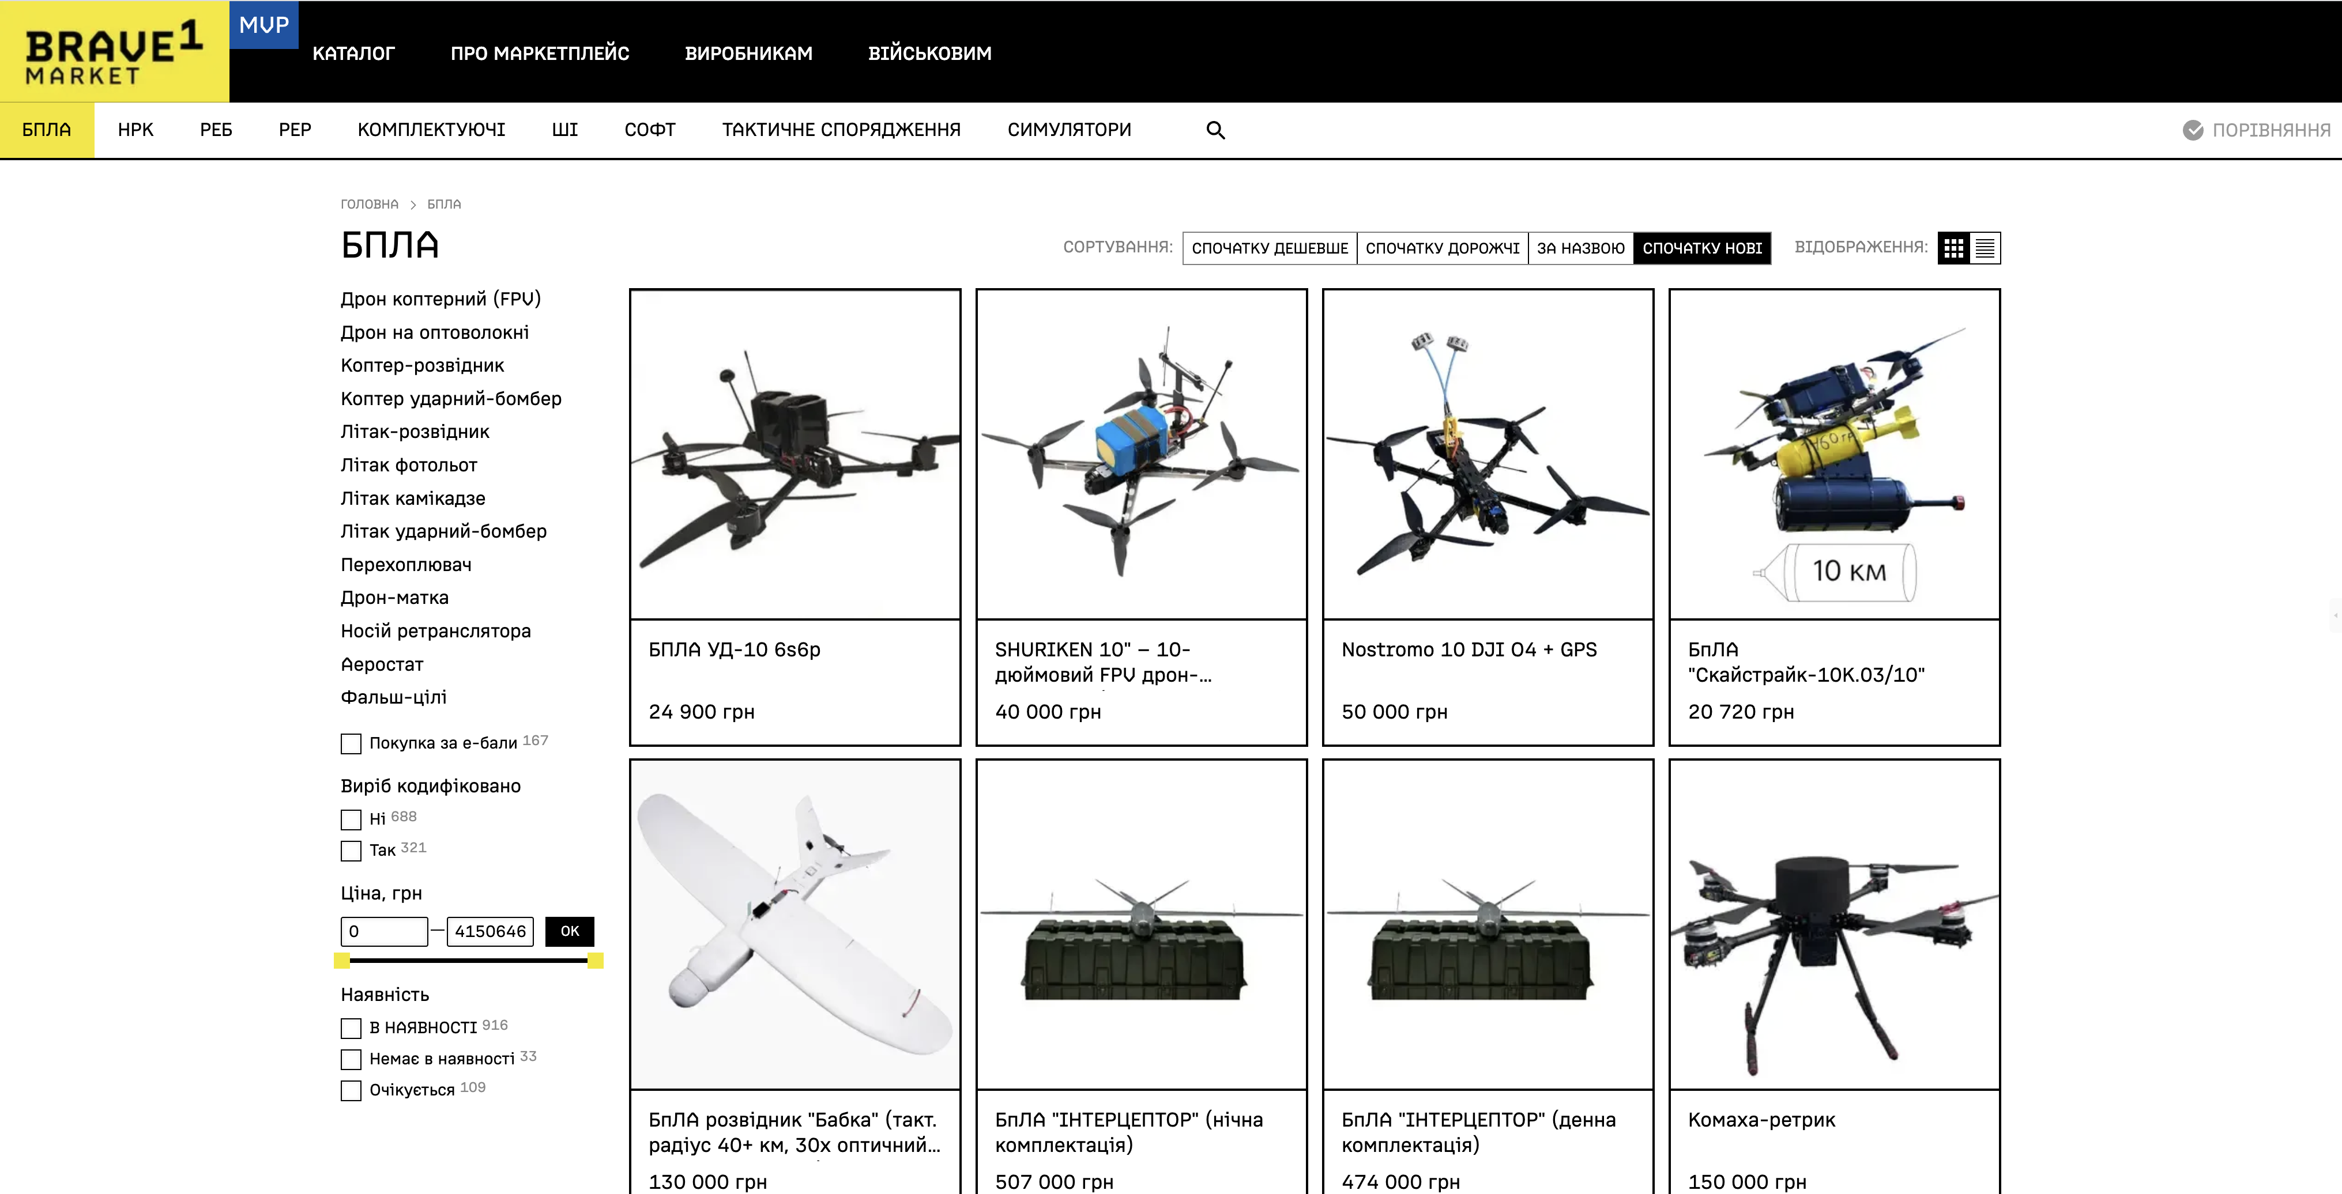This screenshot has width=2342, height=1194.
Task: Open the Комаха-ретрик drone image
Action: coord(1834,924)
